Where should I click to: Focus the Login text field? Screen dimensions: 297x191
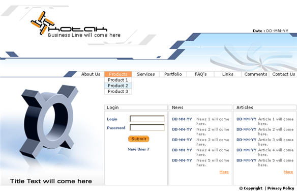pyautogui.click(x=147, y=119)
